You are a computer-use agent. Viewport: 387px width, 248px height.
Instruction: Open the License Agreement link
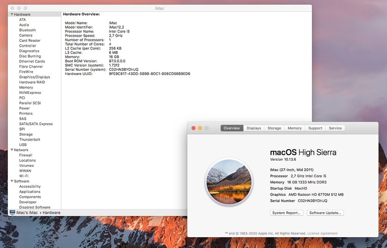322,233
